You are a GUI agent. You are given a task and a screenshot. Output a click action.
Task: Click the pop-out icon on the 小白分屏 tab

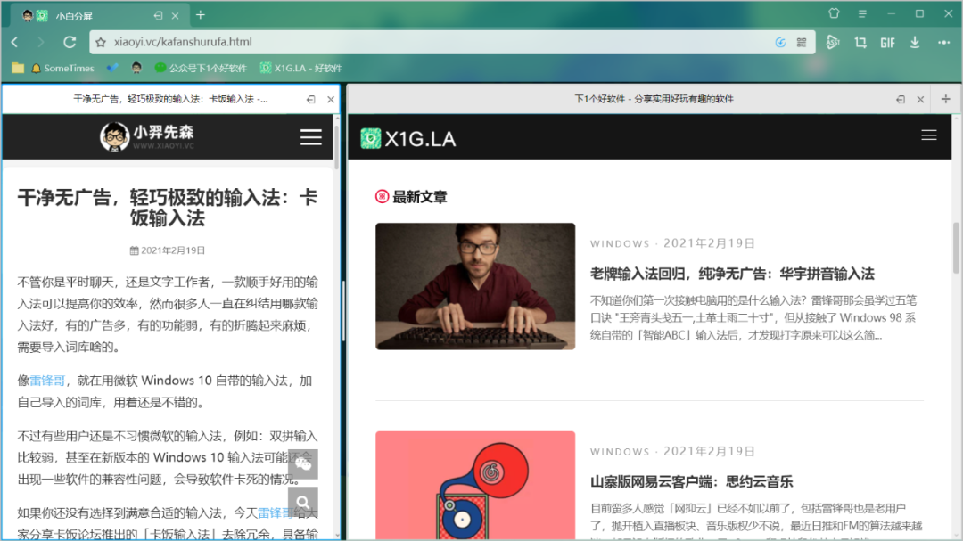[x=158, y=16]
